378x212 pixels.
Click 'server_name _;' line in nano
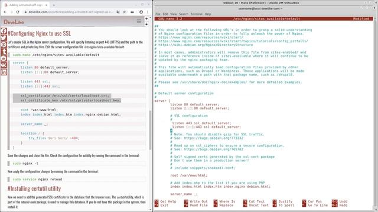184,194
